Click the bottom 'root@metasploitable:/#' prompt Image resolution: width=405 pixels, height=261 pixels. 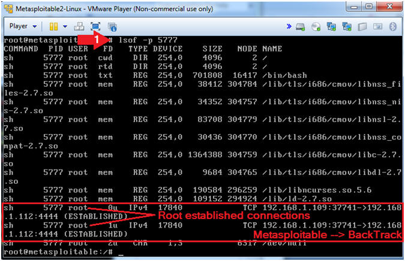tap(58, 252)
